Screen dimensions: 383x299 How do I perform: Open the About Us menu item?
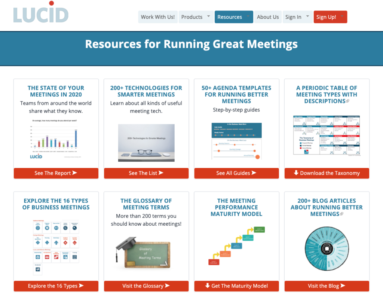point(268,17)
